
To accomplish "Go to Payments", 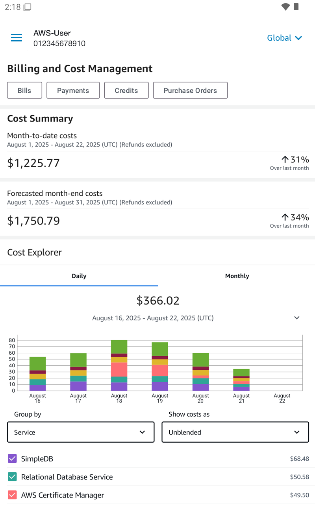I will point(73,90).
